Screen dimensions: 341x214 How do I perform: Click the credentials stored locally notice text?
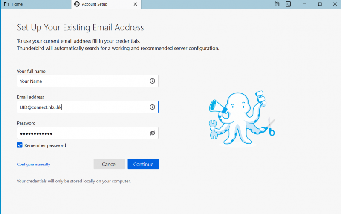(74, 181)
